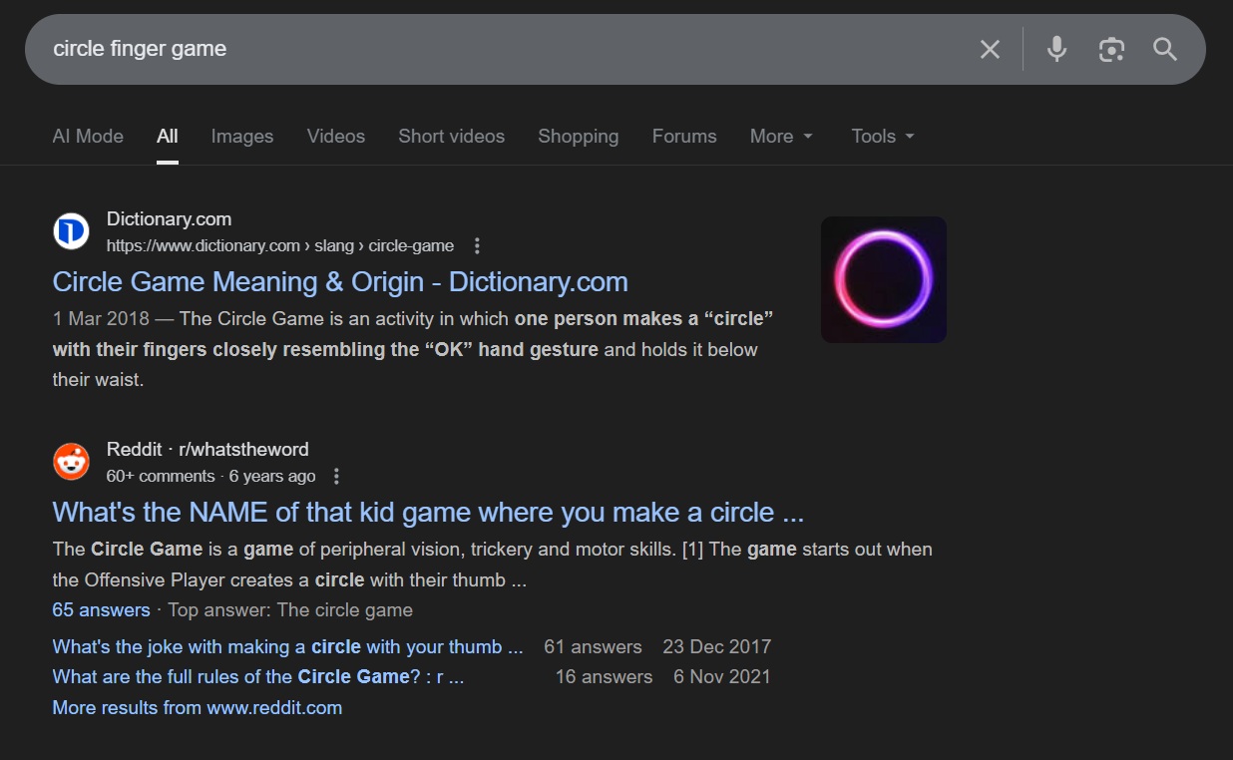Open the three-dot menu for Reddit result
The height and width of the screenshot is (760, 1233).
[x=336, y=476]
